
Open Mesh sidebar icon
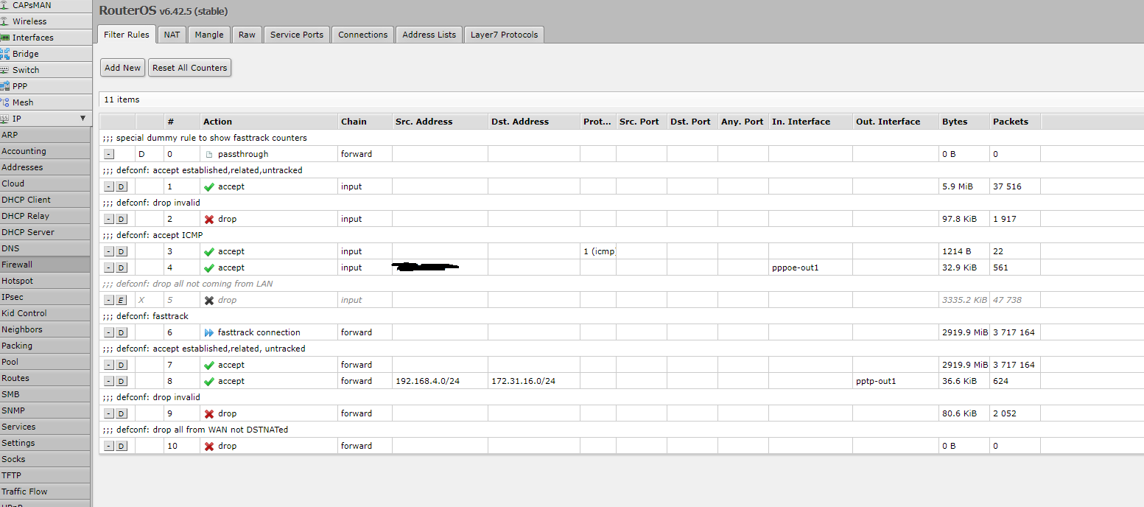point(5,102)
